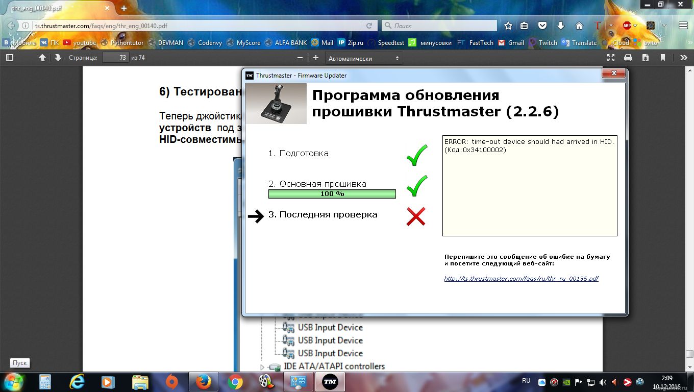Reload the current page
Screen dimensions: 694x392
click(369, 26)
